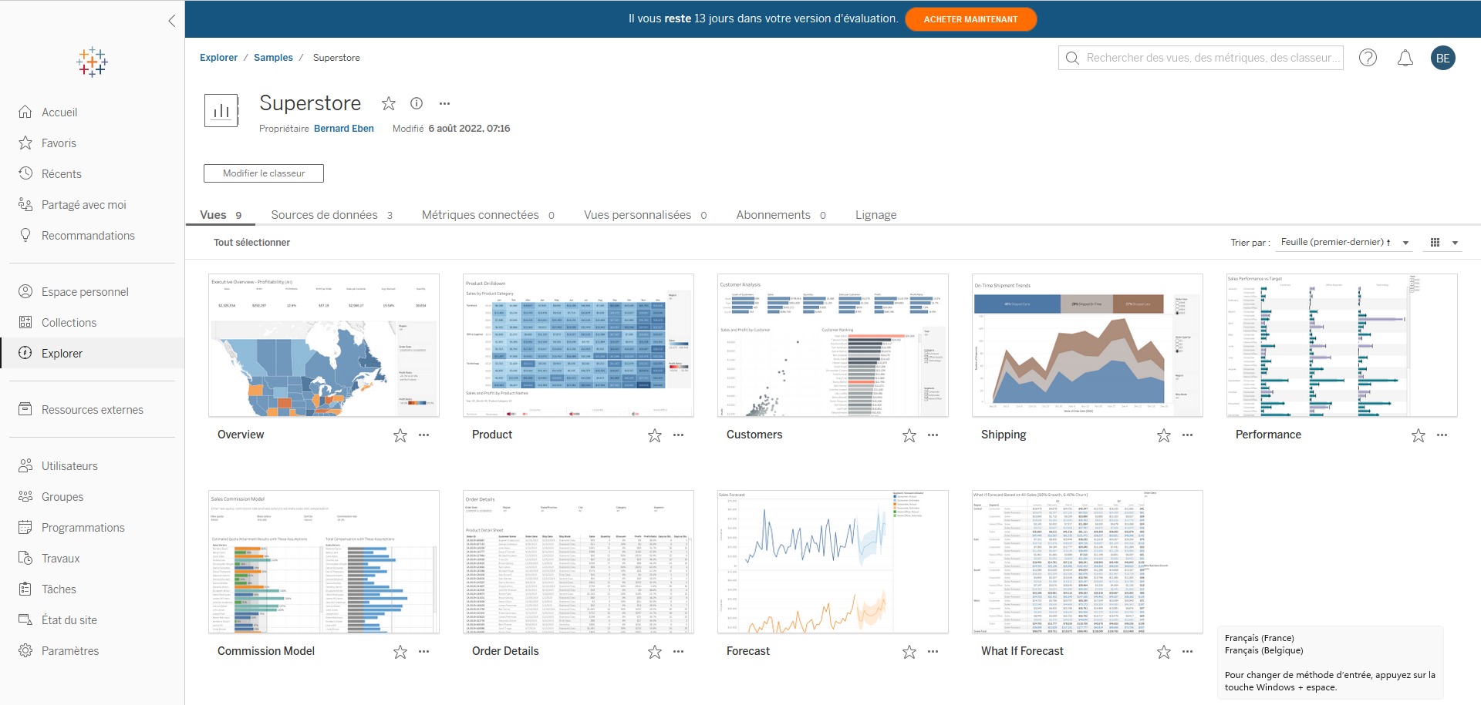Open more actions for Commission Model view
The image size is (1481, 705).
[x=423, y=652]
